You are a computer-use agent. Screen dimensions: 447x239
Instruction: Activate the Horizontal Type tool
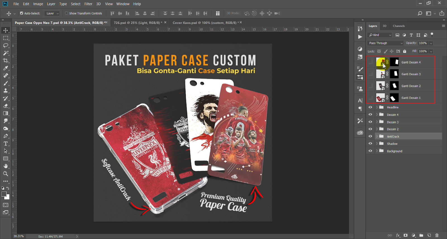(6, 143)
